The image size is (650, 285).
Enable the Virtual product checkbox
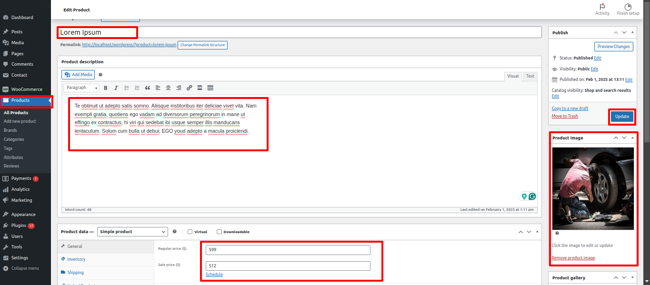tap(190, 232)
